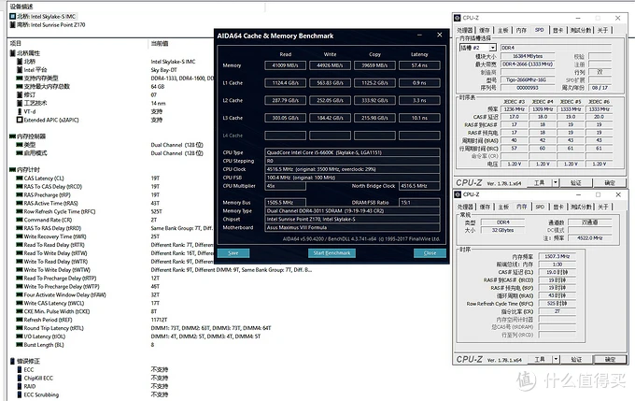Screen dimensions: 635x401
Task: Click Start Benchmark button
Action: coord(332,253)
